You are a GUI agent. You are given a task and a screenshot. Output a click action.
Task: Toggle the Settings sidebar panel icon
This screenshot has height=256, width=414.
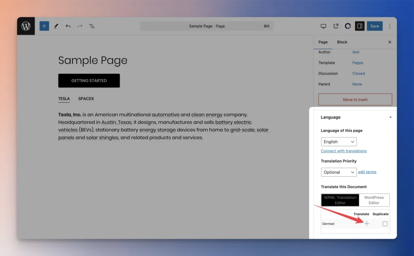pos(359,26)
